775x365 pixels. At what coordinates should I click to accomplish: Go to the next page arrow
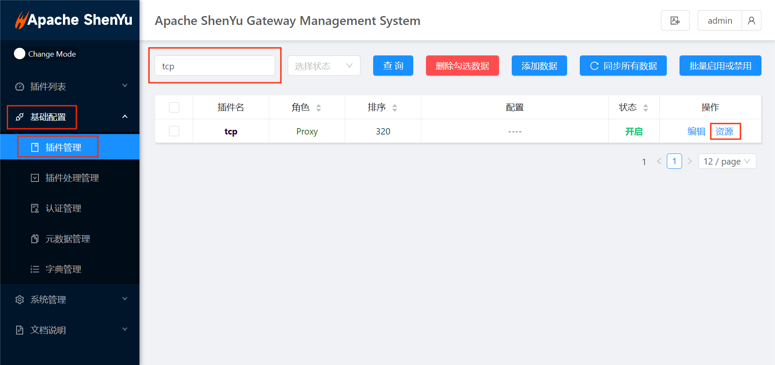[x=690, y=161]
